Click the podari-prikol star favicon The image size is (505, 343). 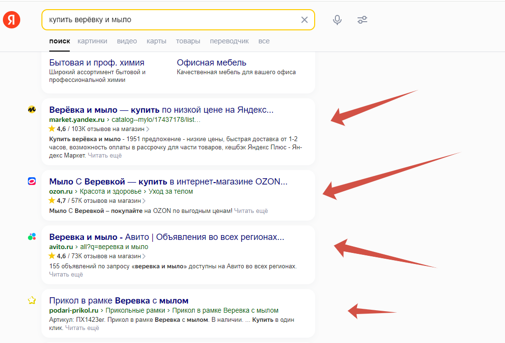[x=32, y=301]
